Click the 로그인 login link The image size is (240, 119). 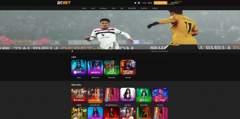(144, 3)
